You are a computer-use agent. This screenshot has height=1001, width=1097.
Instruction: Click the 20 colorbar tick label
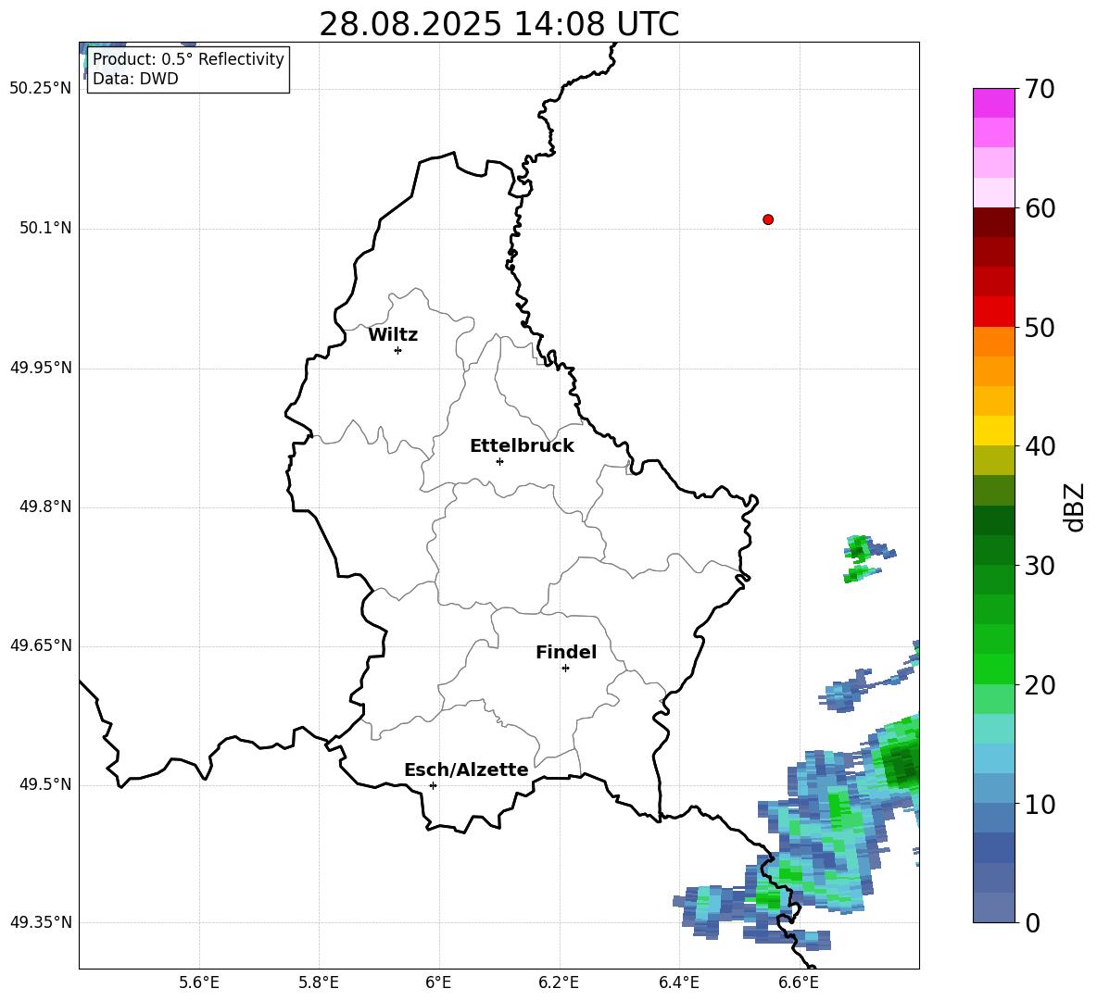(x=1040, y=685)
